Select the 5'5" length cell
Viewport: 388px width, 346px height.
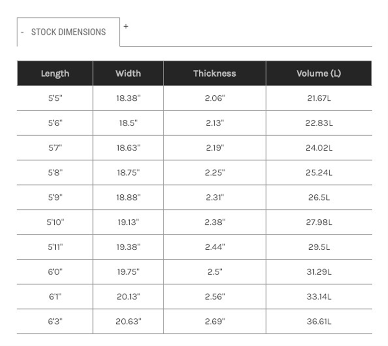[x=55, y=98]
